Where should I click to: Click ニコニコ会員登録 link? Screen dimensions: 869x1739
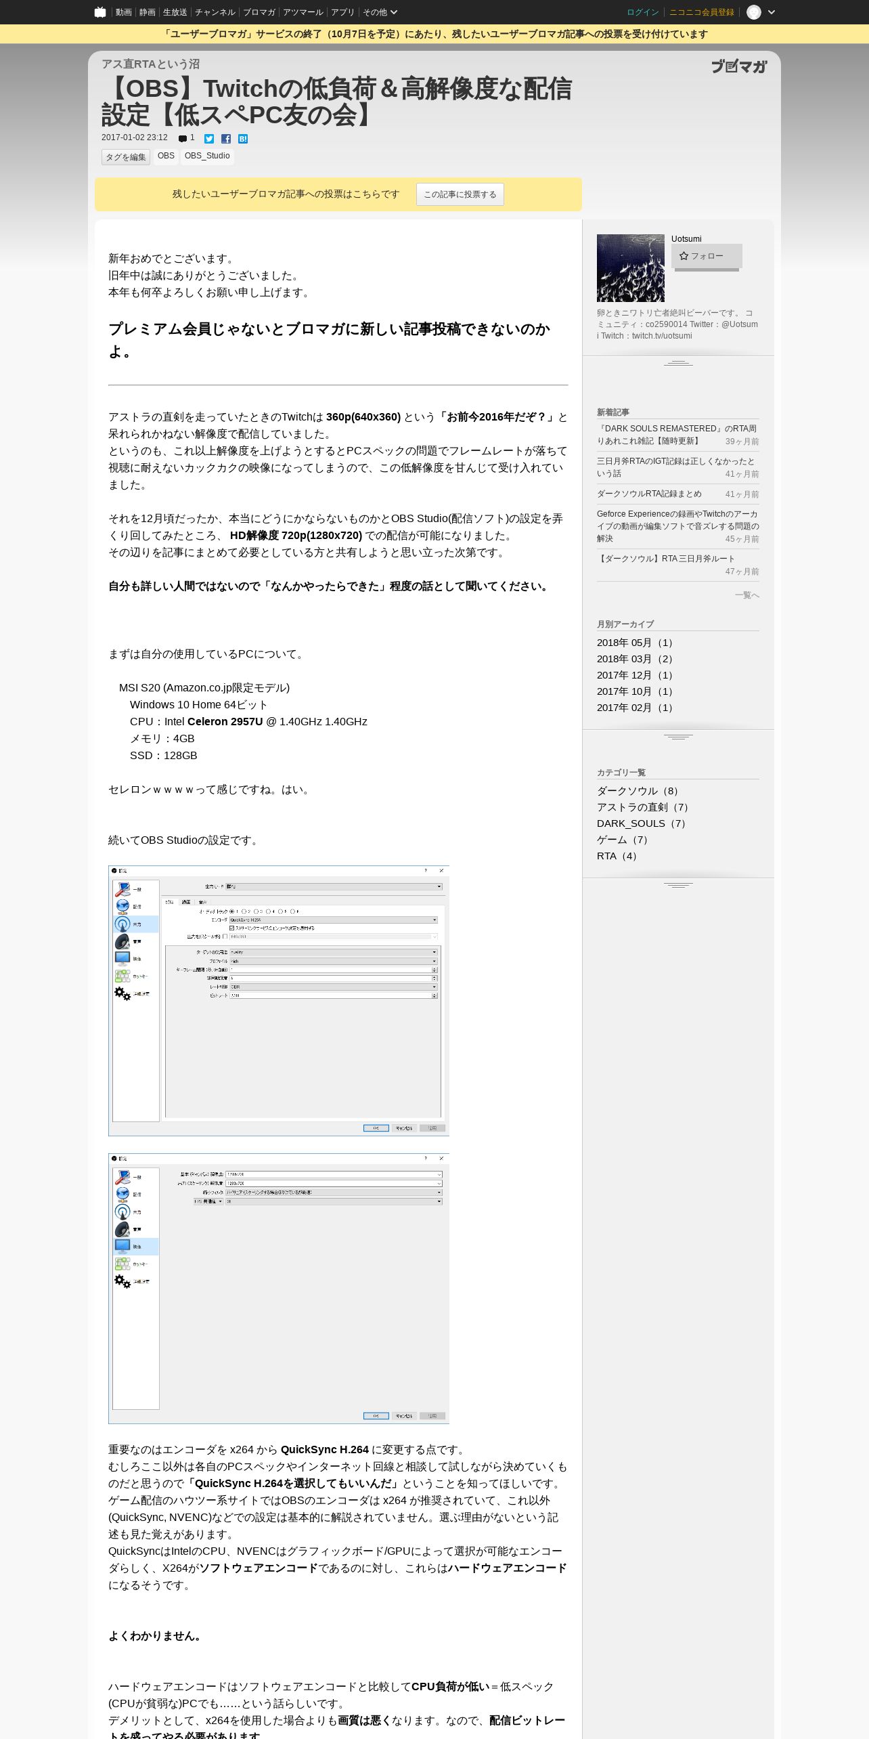pos(702,12)
